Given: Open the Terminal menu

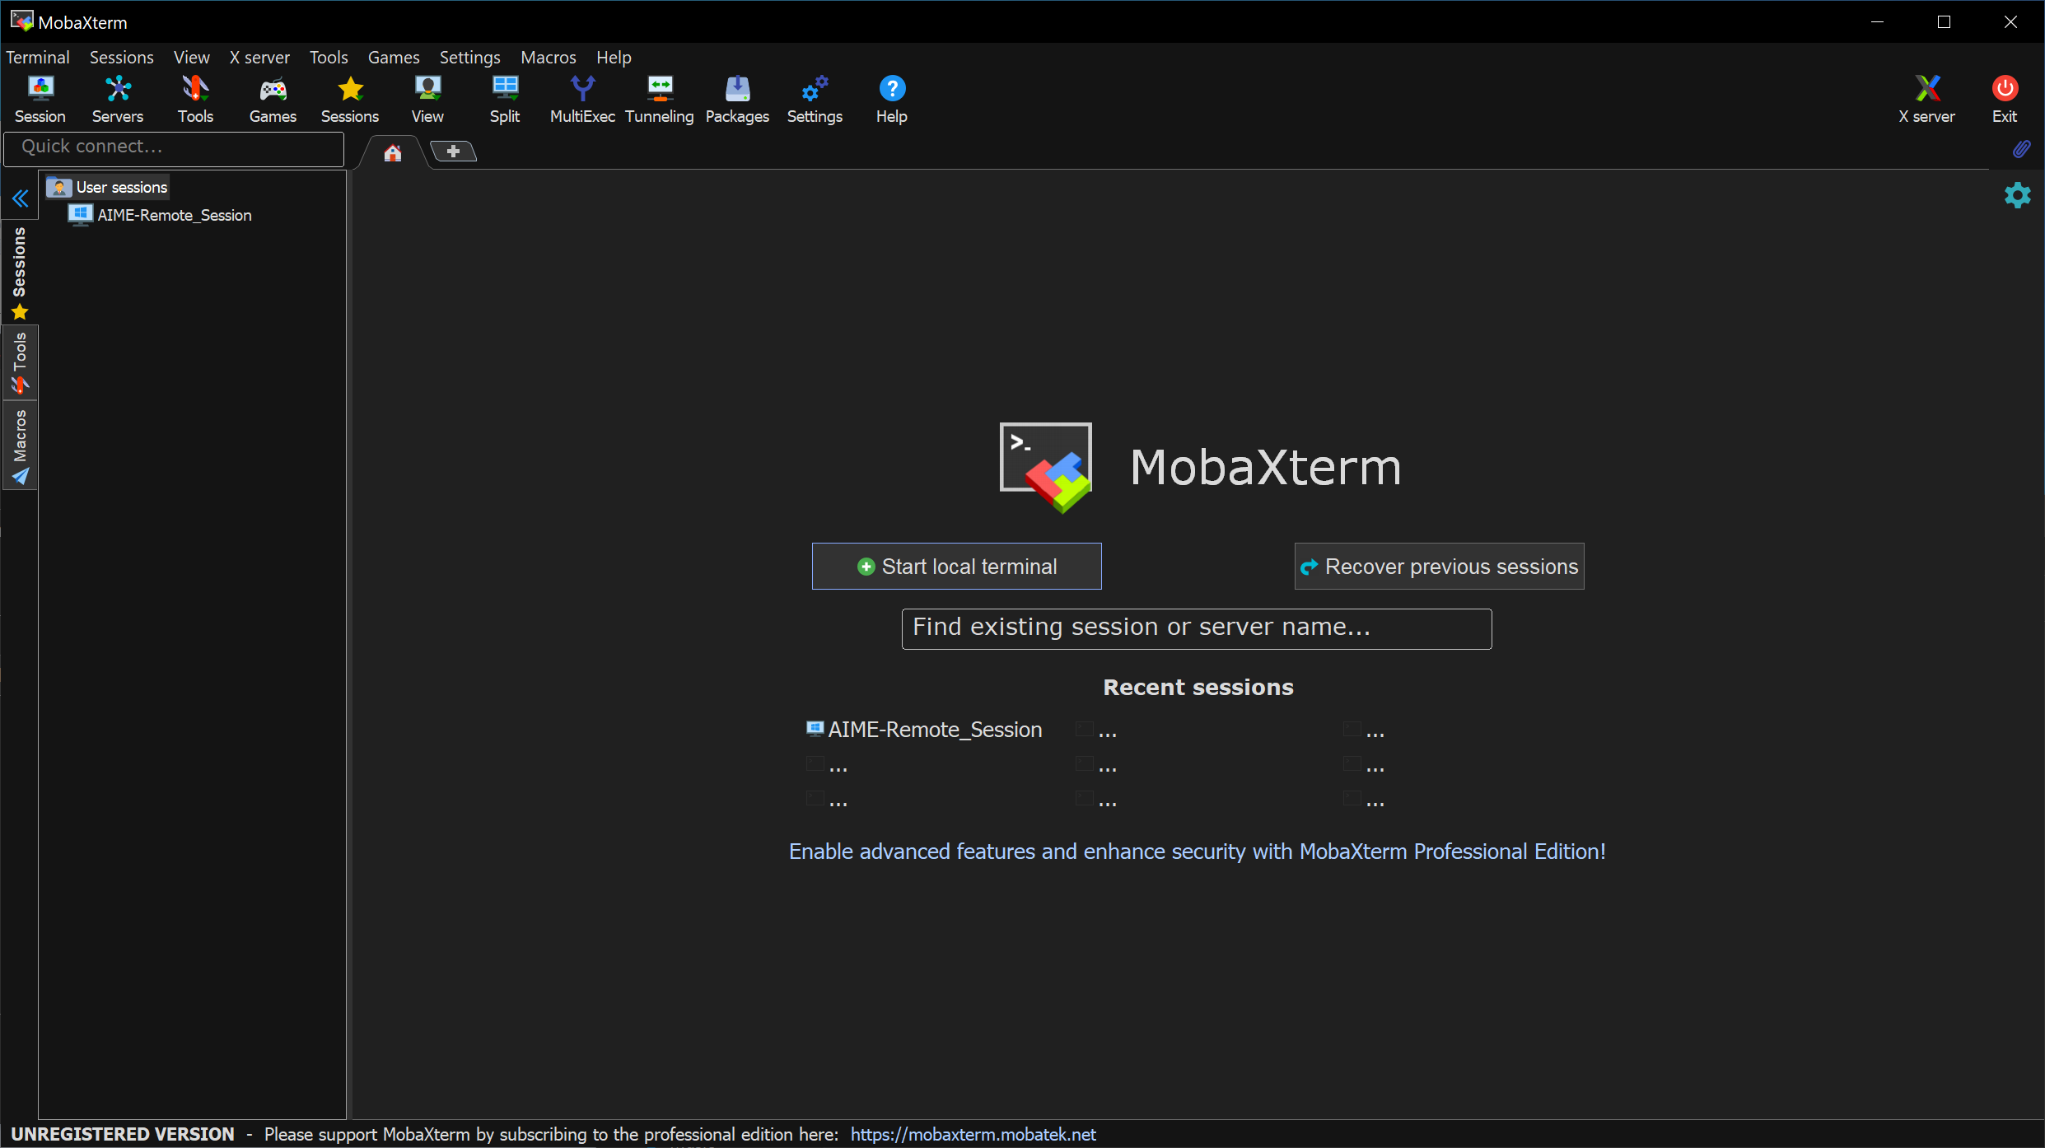Looking at the screenshot, I should [x=38, y=57].
